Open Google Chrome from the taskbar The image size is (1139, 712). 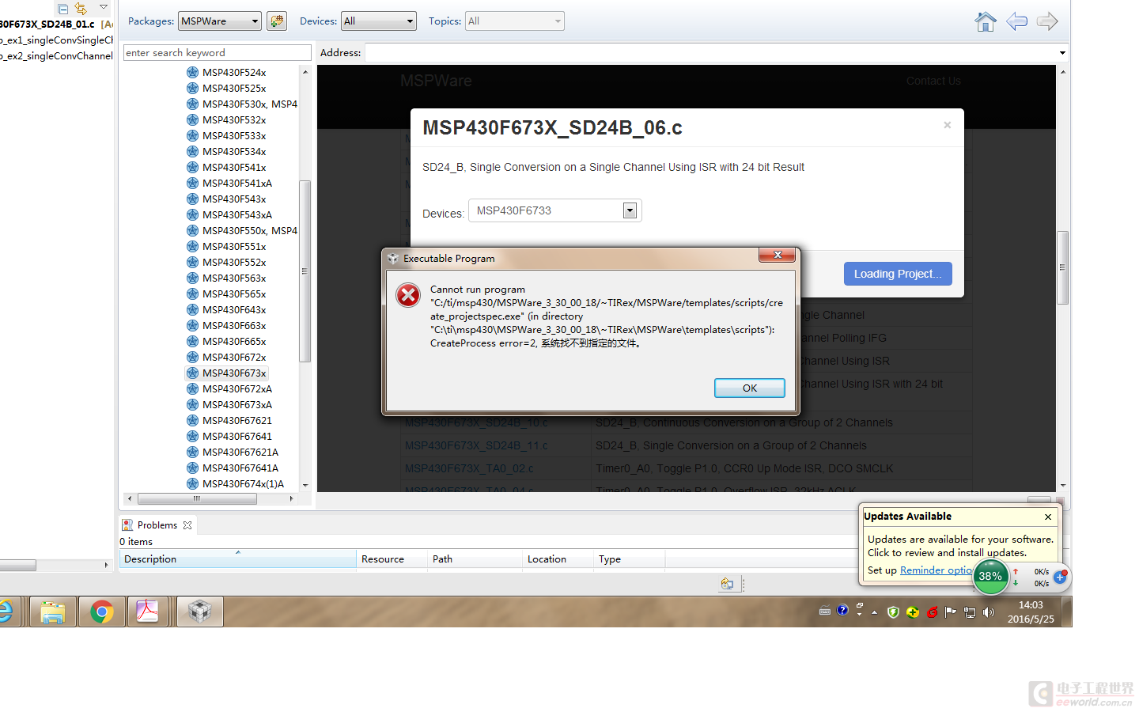point(101,612)
